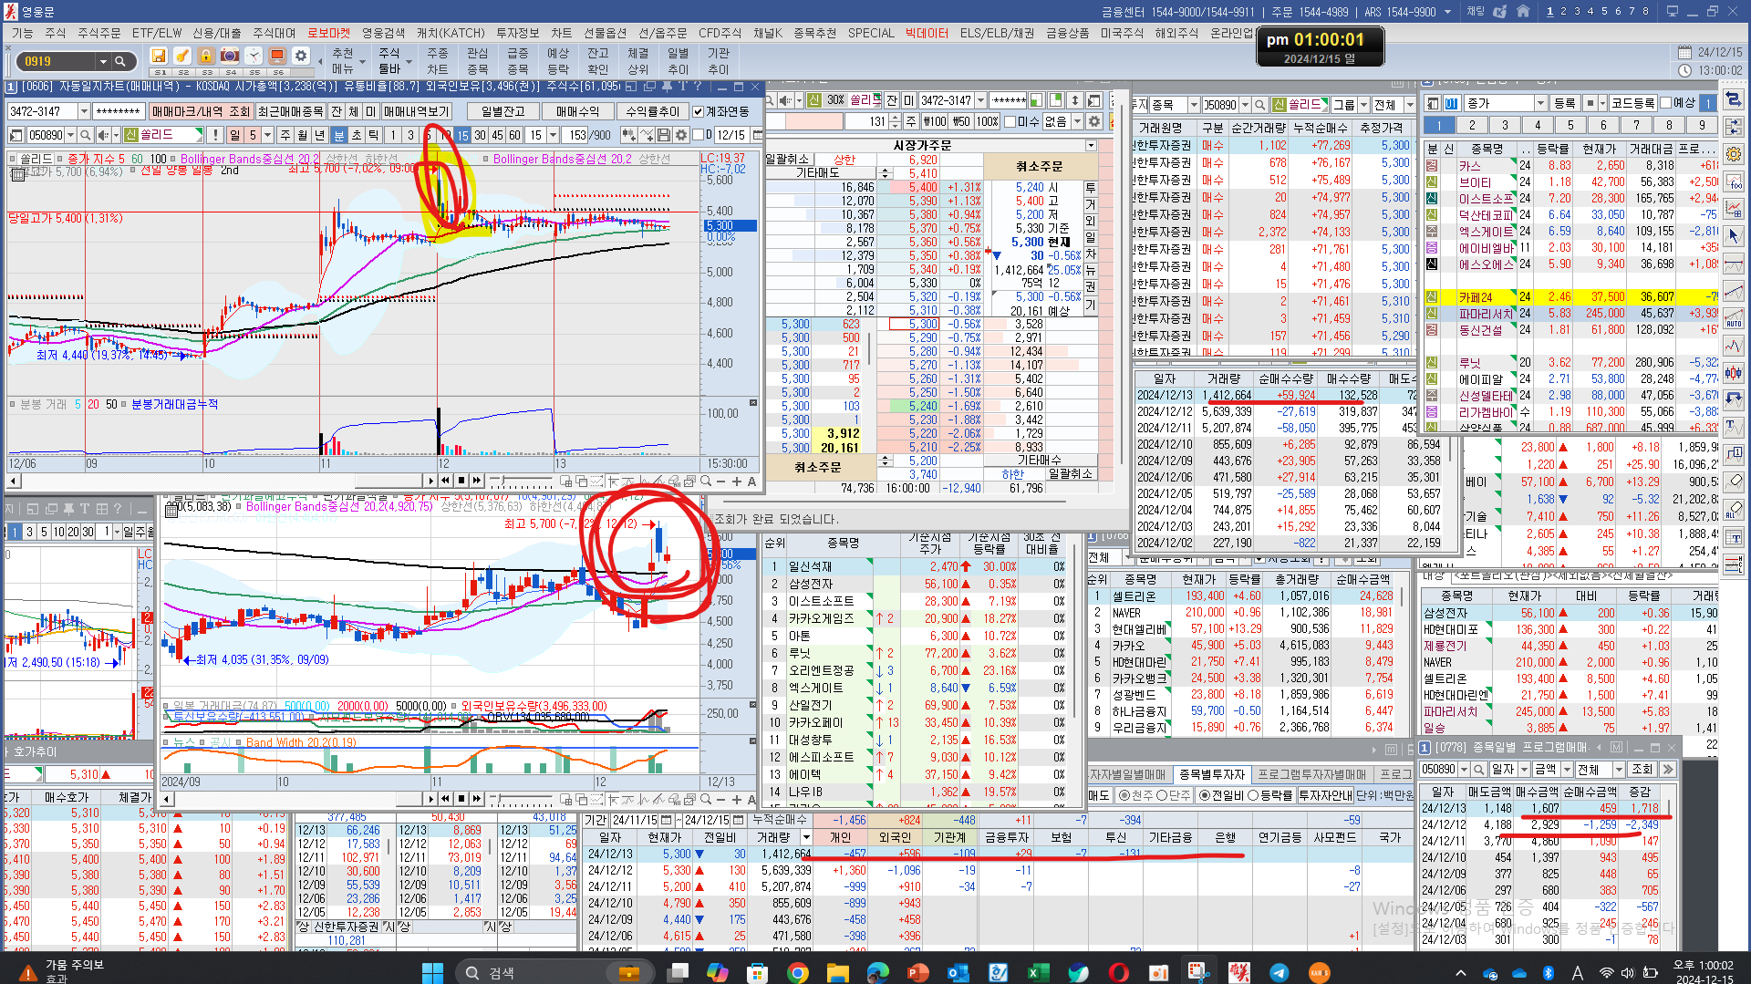This screenshot has height=984, width=1751.
Task: Open the 선물옵션 menu
Action: 605,33
